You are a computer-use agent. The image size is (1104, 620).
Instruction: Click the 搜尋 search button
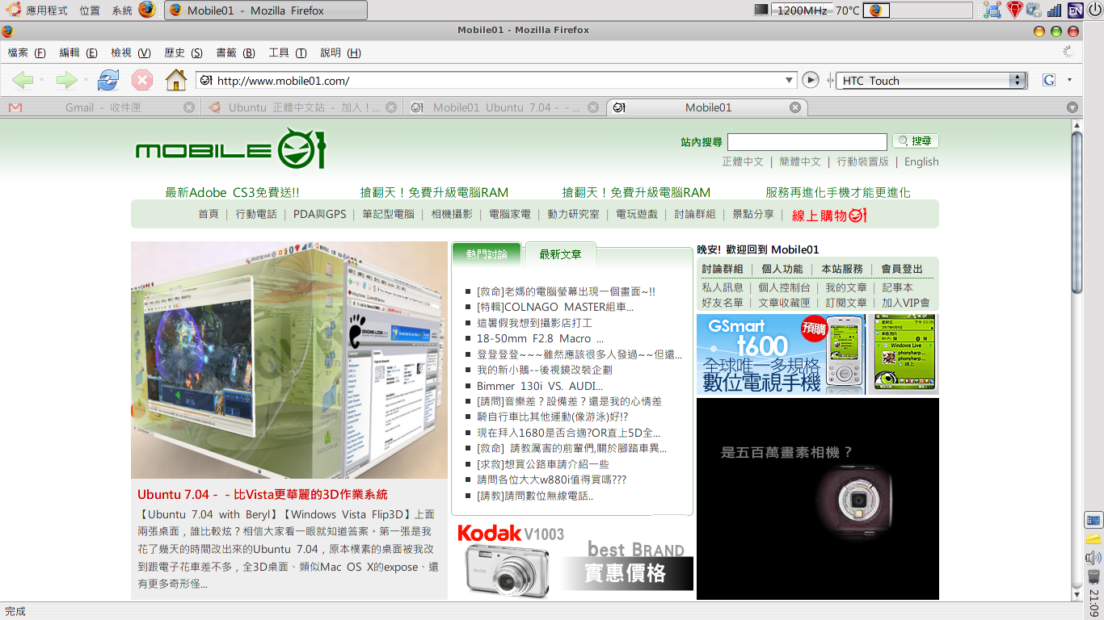tap(916, 141)
